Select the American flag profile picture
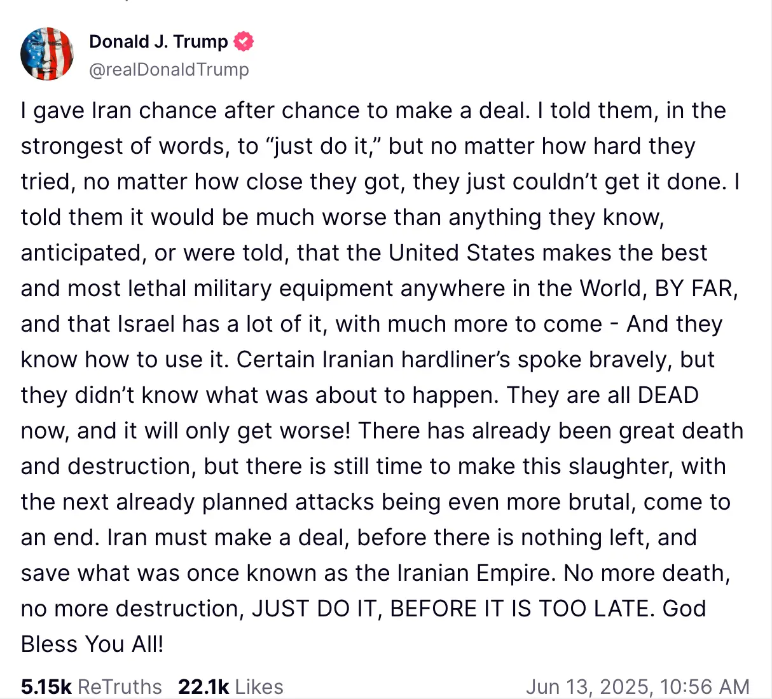This screenshot has width=772, height=699. (47, 55)
